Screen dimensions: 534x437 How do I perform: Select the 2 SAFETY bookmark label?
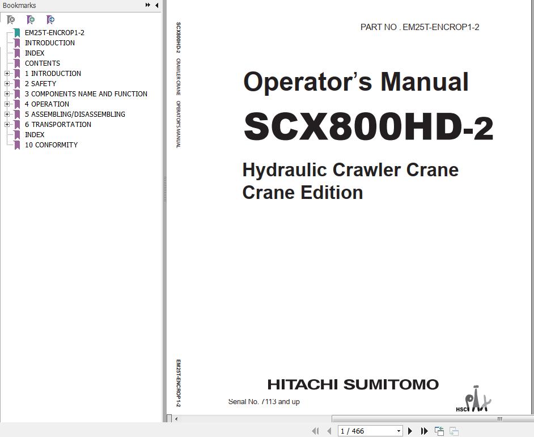tap(40, 84)
